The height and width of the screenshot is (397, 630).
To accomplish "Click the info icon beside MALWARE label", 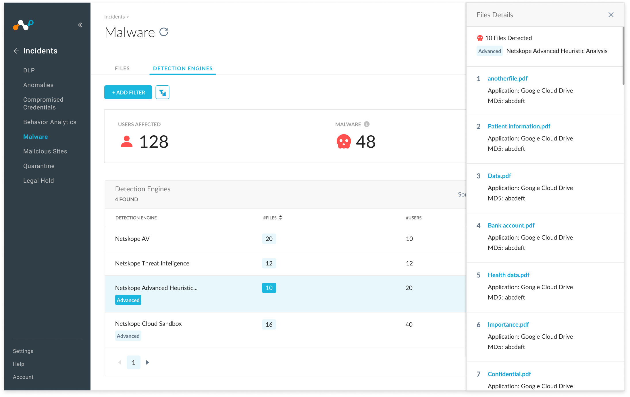I will point(367,124).
